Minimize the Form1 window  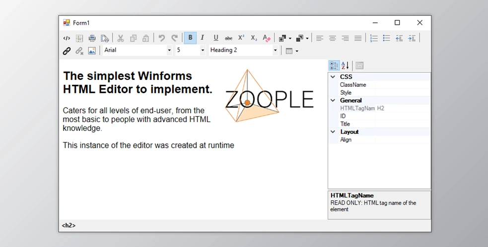coord(375,23)
